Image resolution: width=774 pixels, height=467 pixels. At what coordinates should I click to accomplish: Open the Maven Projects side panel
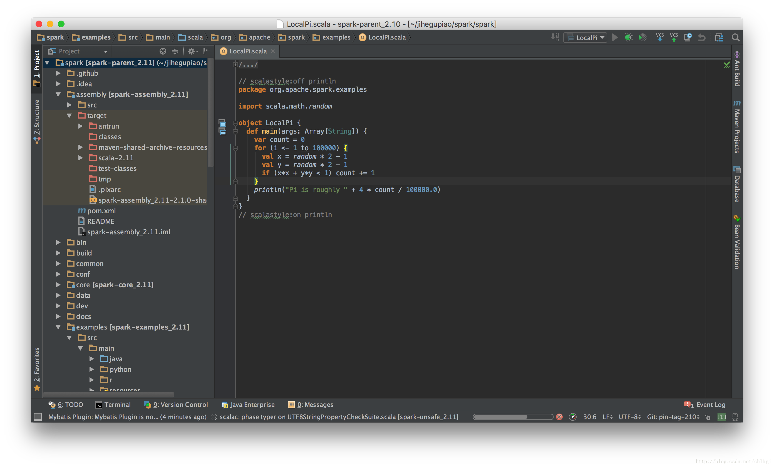point(737,126)
